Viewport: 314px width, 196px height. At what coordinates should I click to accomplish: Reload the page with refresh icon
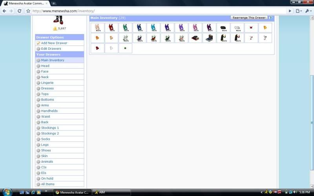[x=19, y=11]
